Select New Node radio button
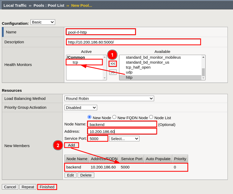 (89, 117)
